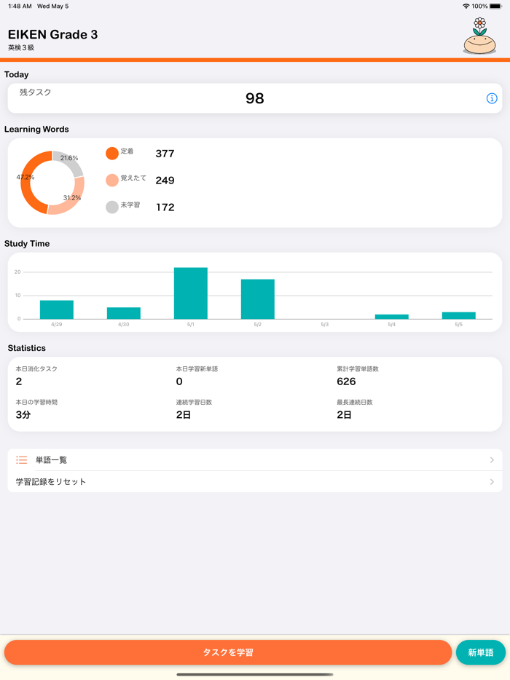
Task: Tap the 5/3 date label in chart
Action: (x=325, y=325)
